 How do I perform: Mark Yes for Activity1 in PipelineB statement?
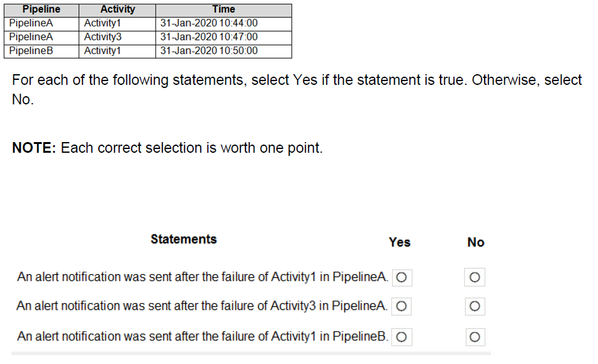click(x=402, y=337)
